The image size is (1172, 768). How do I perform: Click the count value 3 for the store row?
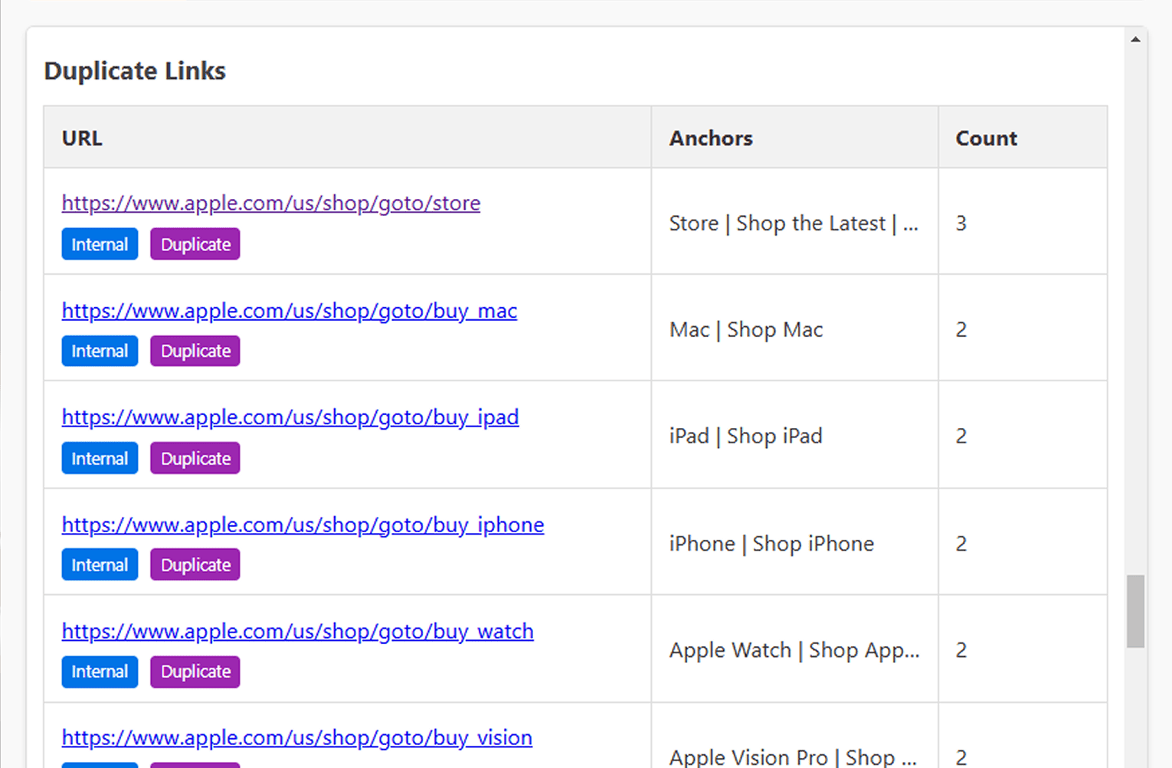(961, 223)
